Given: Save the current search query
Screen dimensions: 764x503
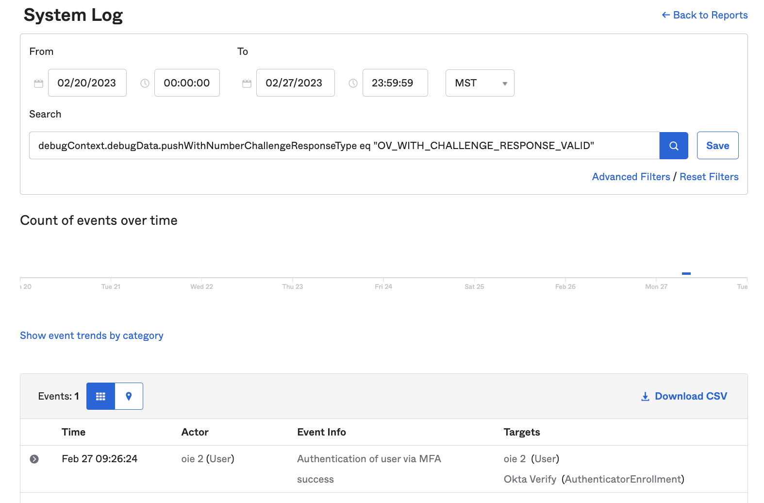Looking at the screenshot, I should pyautogui.click(x=717, y=146).
